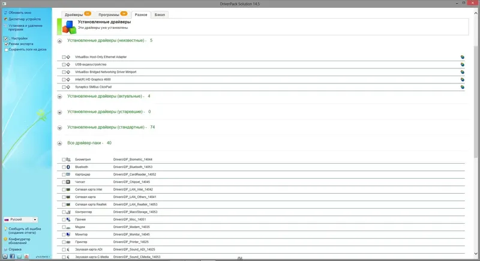This screenshot has width=480, height=261.
Task: Switch to the Драйверы tab
Action: coord(78,14)
